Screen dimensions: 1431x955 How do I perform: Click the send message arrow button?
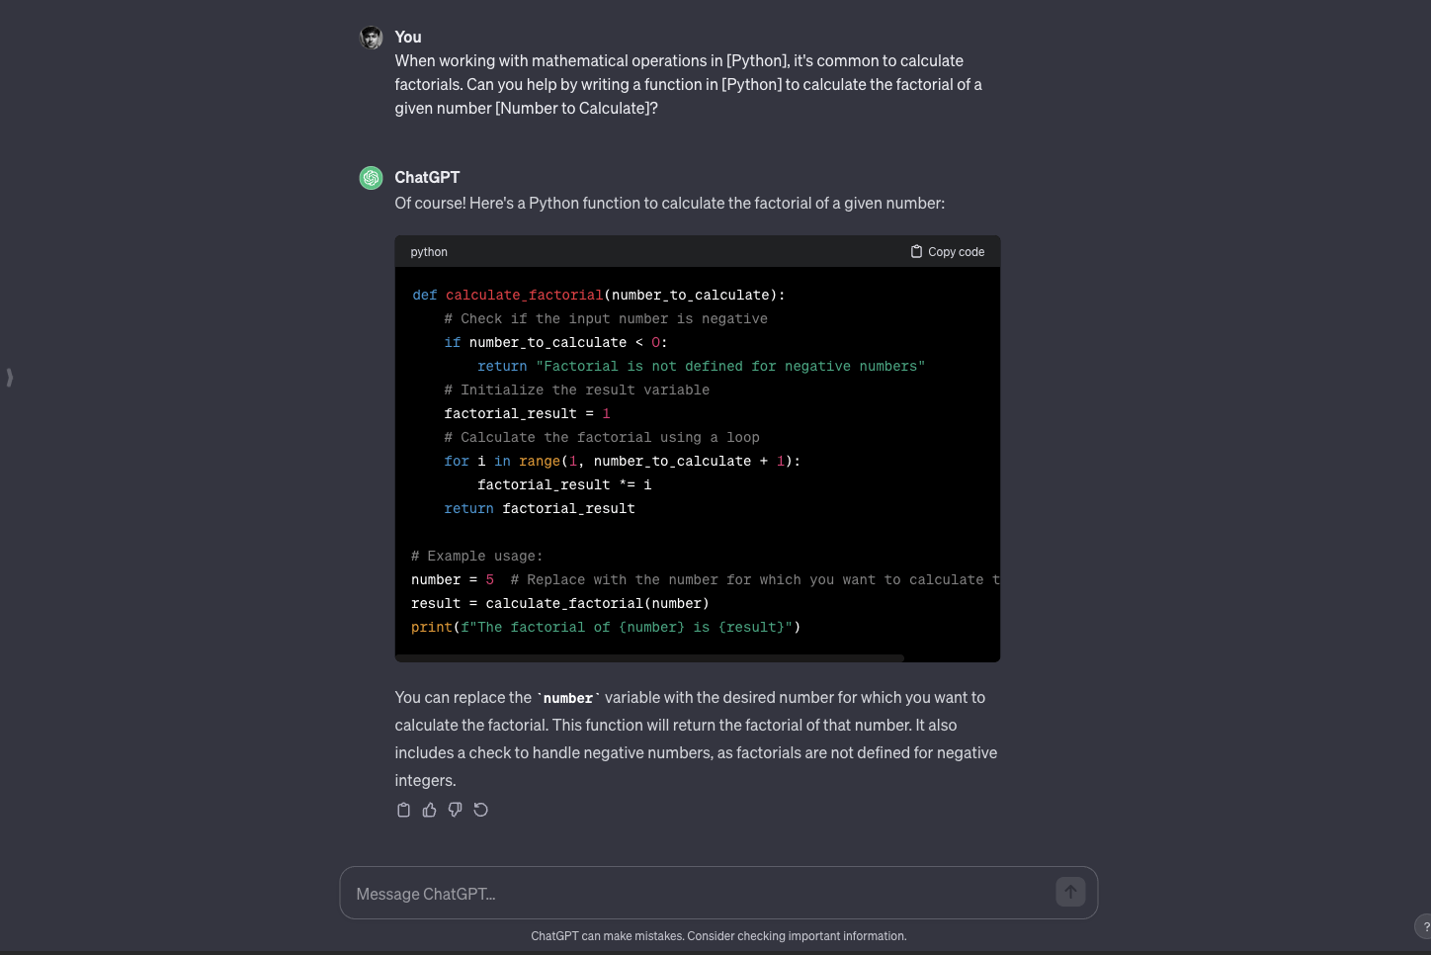click(1070, 892)
